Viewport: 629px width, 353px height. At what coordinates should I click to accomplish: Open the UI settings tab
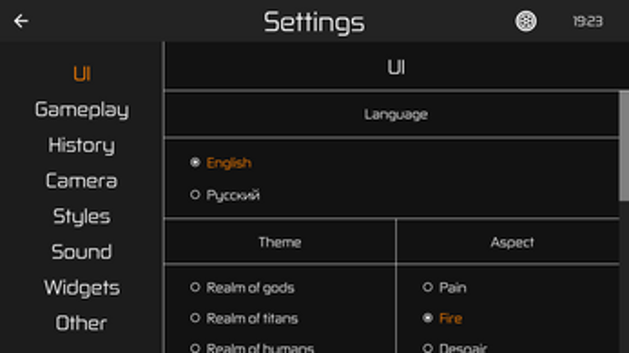coord(81,74)
